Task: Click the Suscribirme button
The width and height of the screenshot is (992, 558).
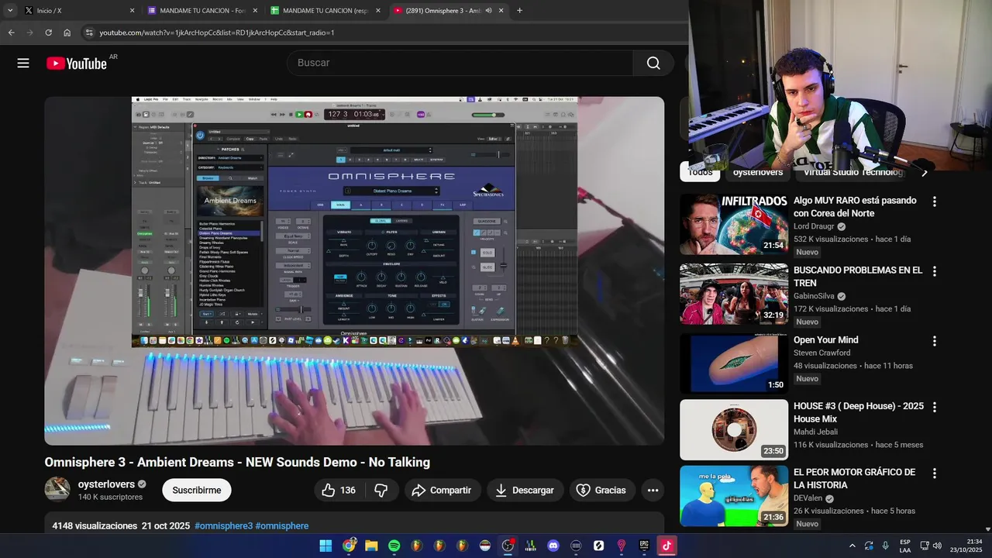Action: pos(197,491)
